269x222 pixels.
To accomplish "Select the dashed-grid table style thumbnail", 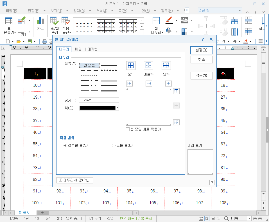I will click(84, 26).
